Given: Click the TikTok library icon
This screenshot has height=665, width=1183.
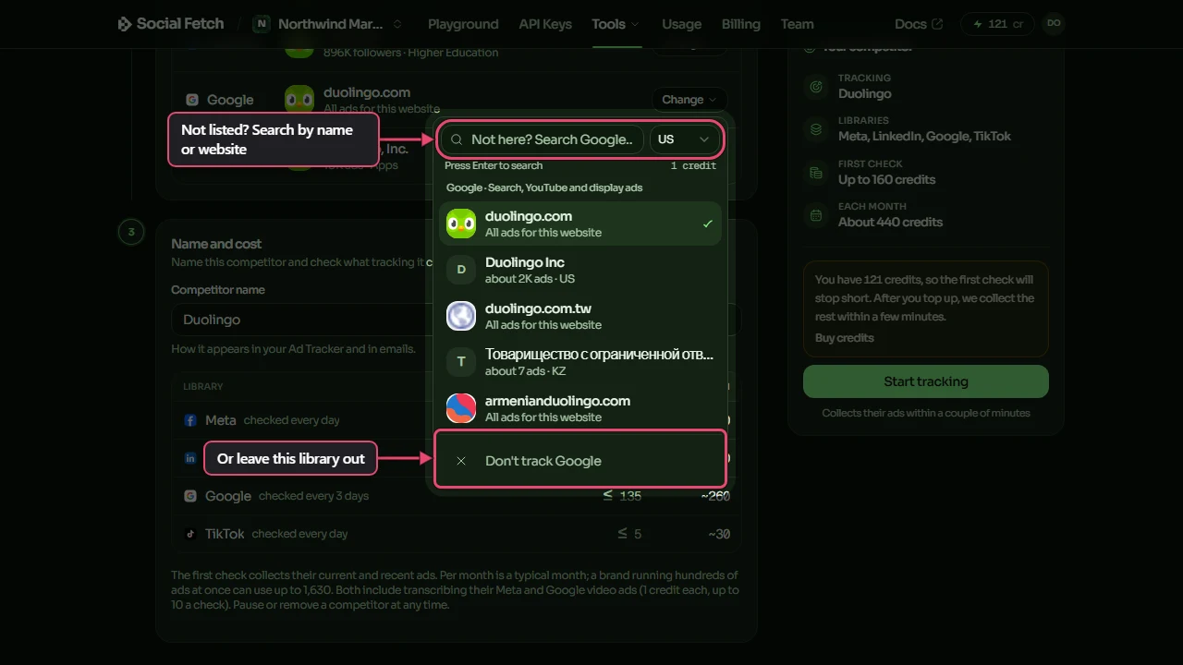Looking at the screenshot, I should point(190,534).
